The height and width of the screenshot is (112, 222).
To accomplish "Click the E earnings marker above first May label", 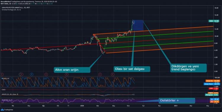I will click(113, 74).
